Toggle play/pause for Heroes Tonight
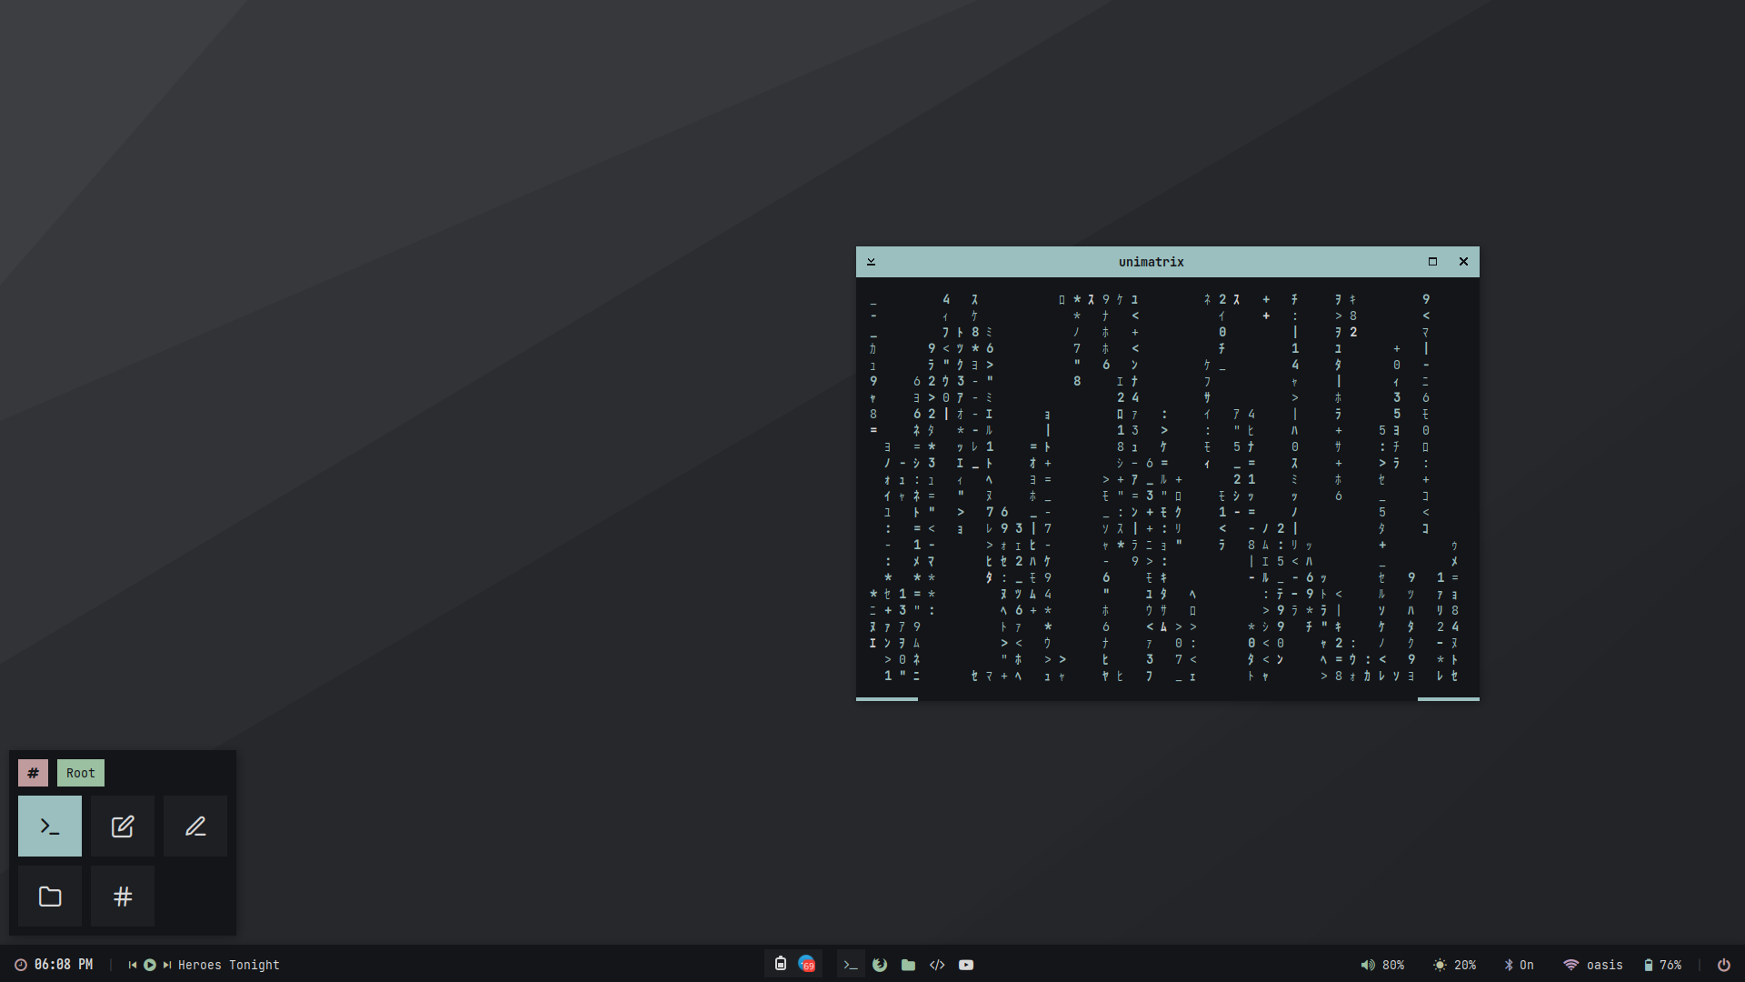Screen dimensions: 1745x982 tap(150, 965)
